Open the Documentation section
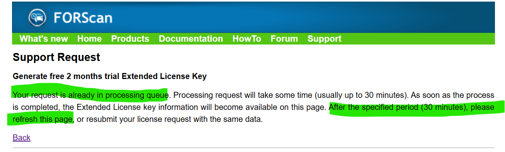 point(191,39)
